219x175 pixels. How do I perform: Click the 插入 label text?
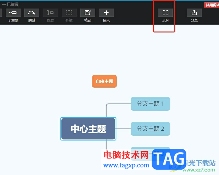[106, 20]
